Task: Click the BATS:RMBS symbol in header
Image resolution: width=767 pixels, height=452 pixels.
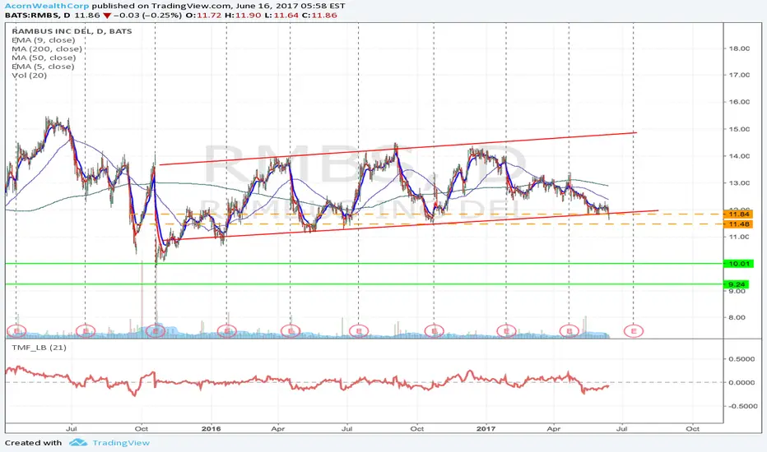Action: tap(32, 15)
